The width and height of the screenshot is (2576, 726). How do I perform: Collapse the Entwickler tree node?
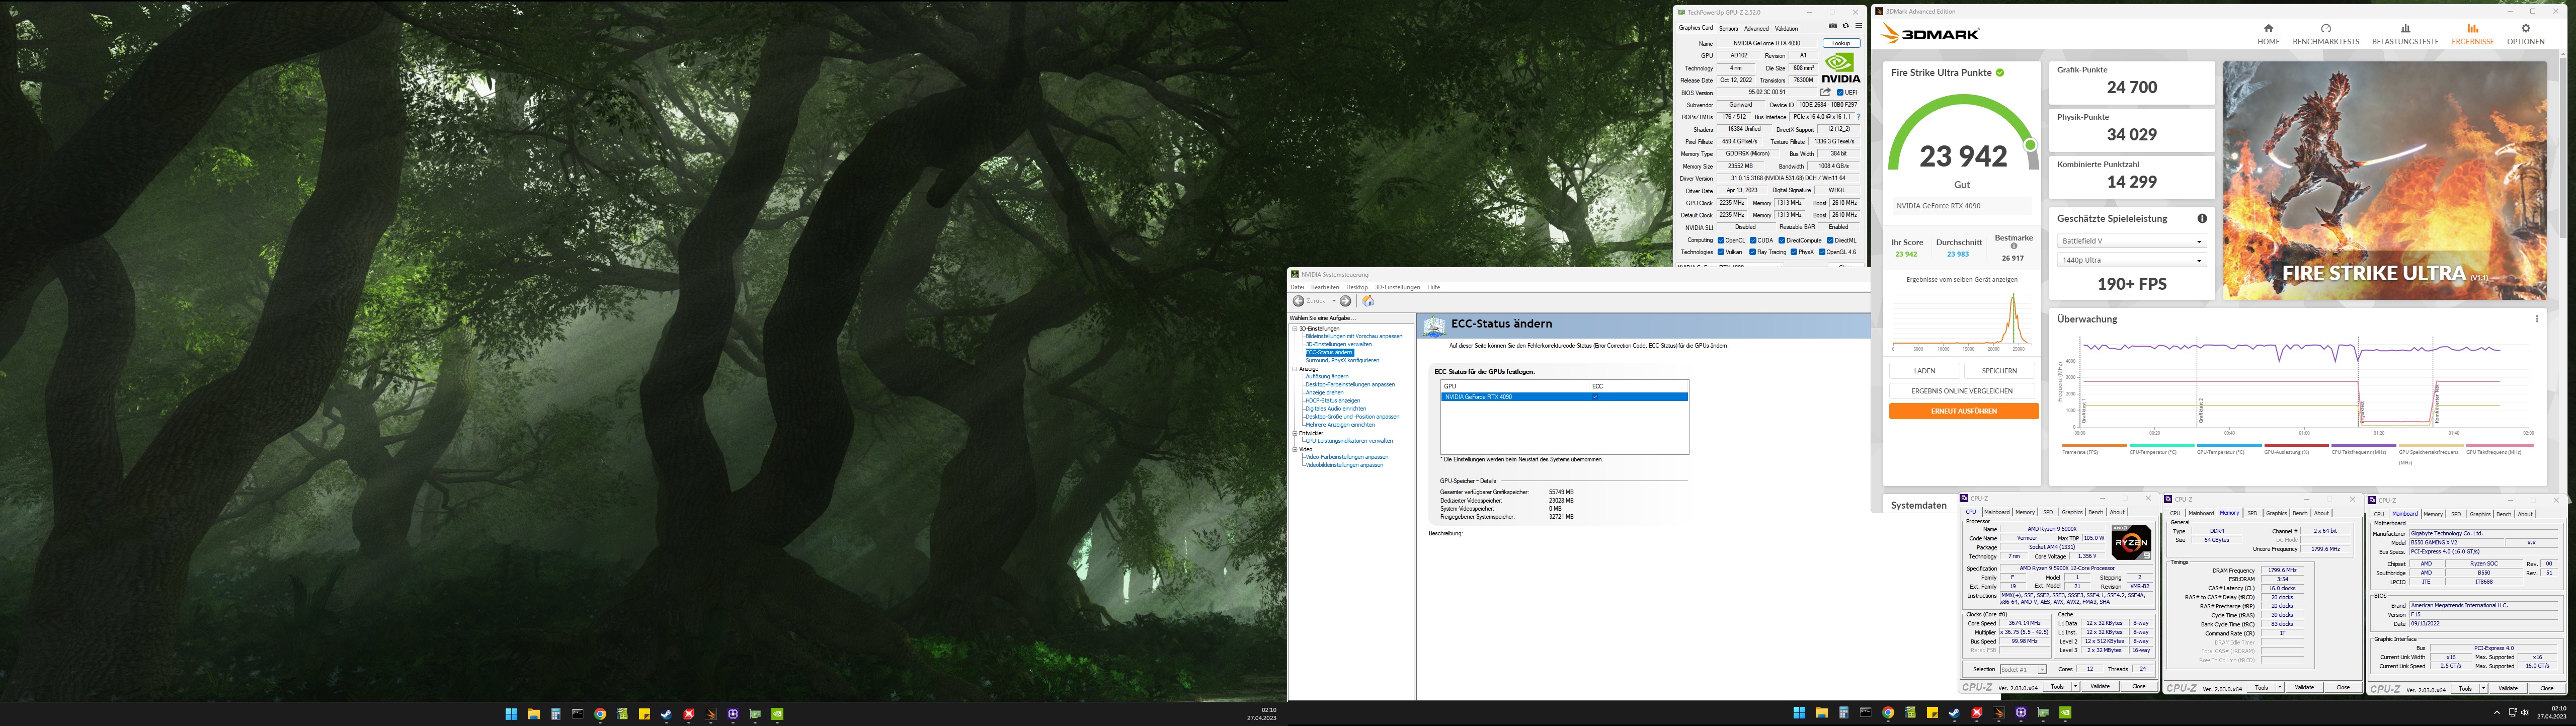pos(1294,433)
